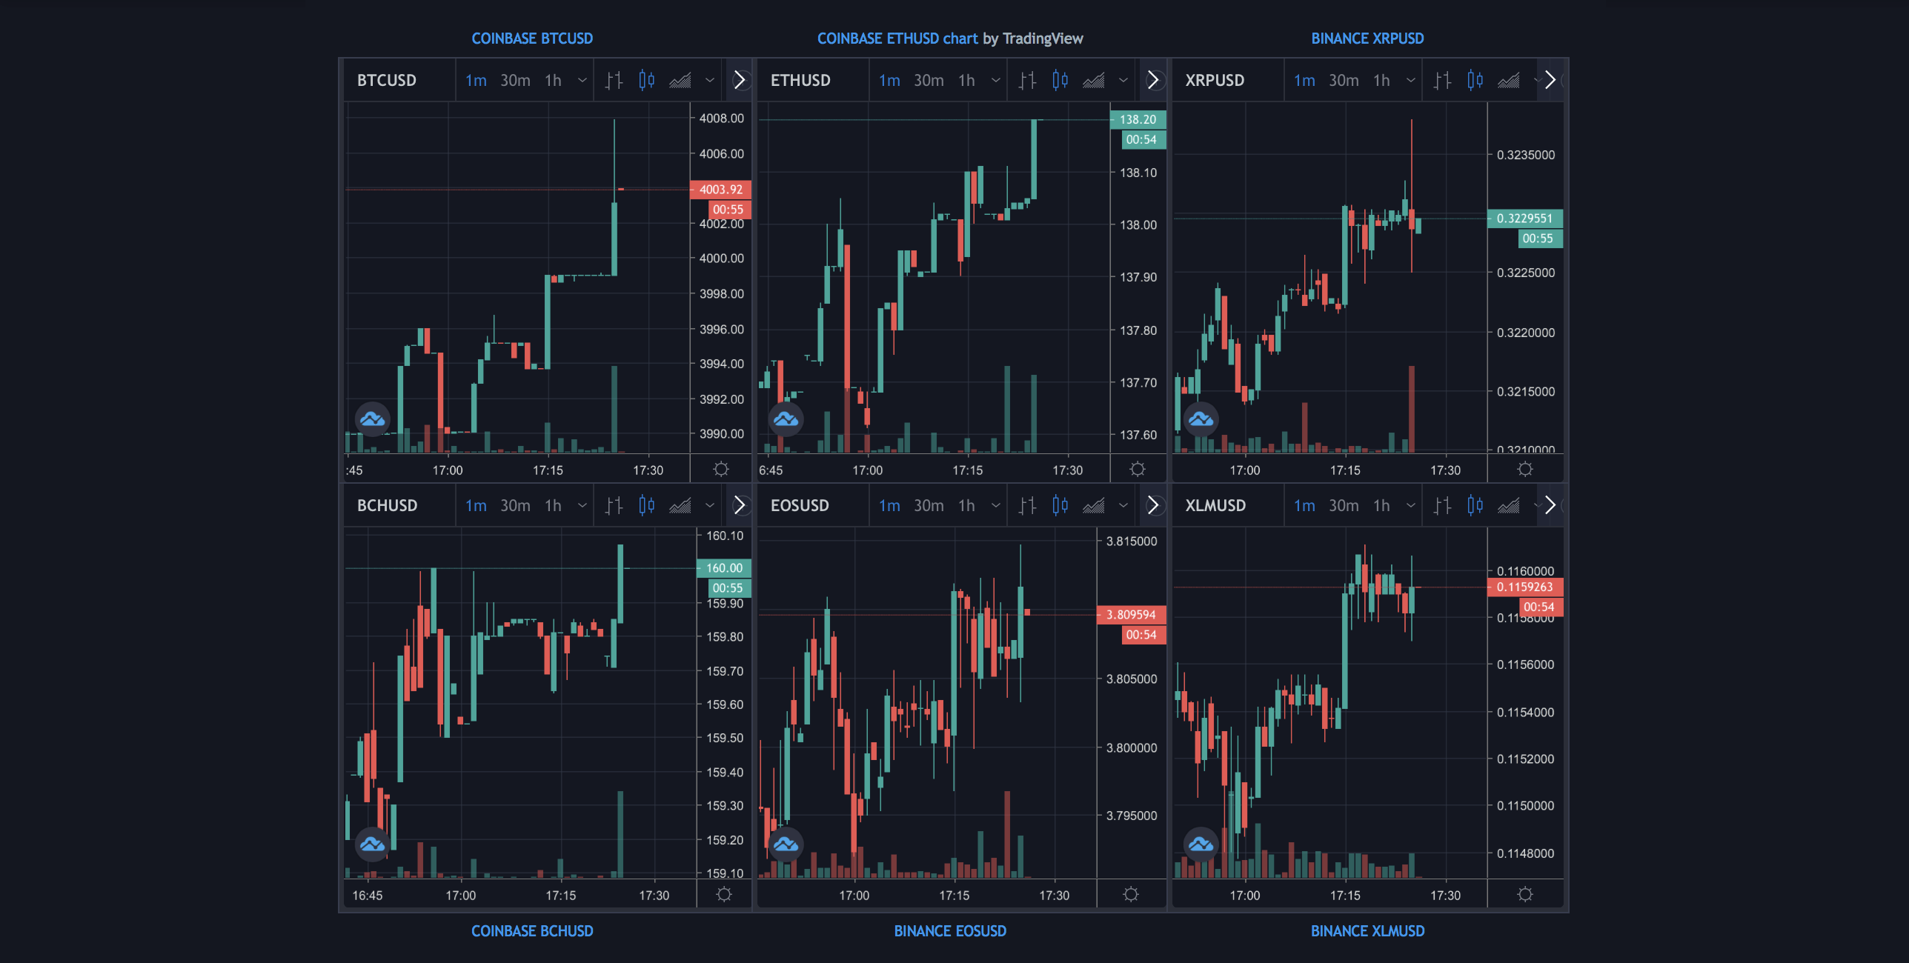Switch EOSUSD chart to 30m interval
Image resolution: width=1909 pixels, height=963 pixels.
pyautogui.click(x=929, y=505)
